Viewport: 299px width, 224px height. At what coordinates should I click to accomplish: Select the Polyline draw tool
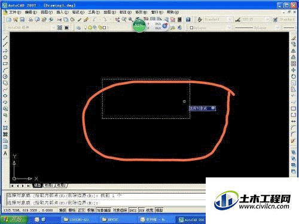(x=5, y=51)
